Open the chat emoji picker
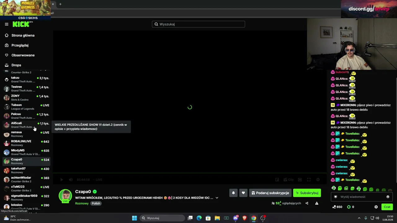The height and width of the screenshot is (223, 397). (388, 197)
